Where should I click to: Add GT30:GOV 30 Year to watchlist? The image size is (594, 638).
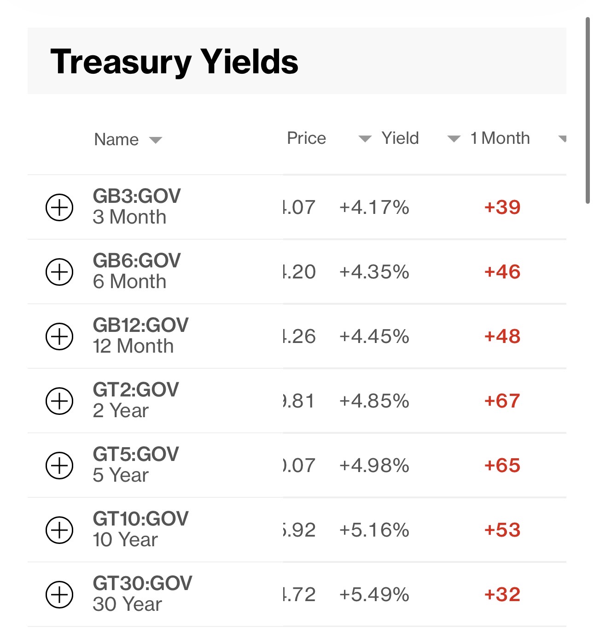tap(59, 595)
